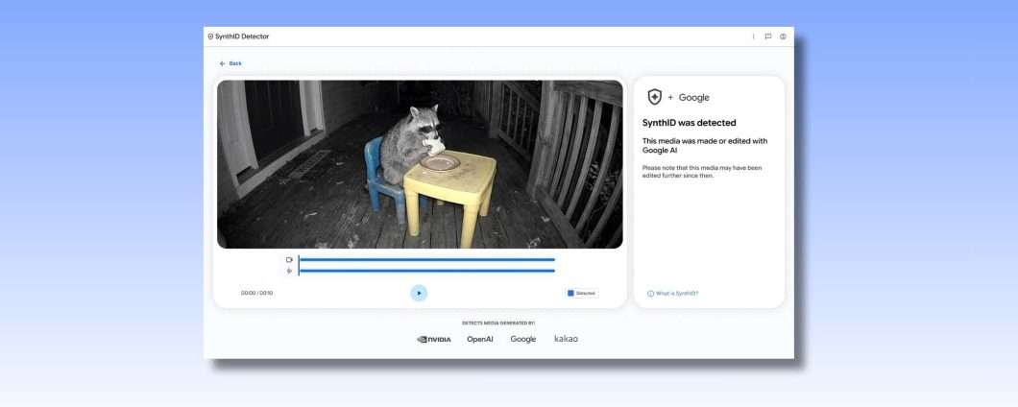This screenshot has width=1018, height=407.
Task: Seek along the audio detection timeline bar
Action: (x=427, y=271)
